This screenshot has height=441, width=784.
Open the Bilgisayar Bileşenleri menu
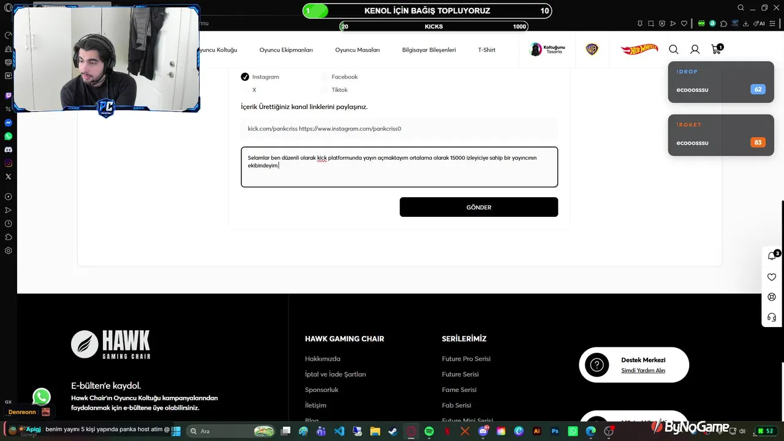(x=429, y=50)
